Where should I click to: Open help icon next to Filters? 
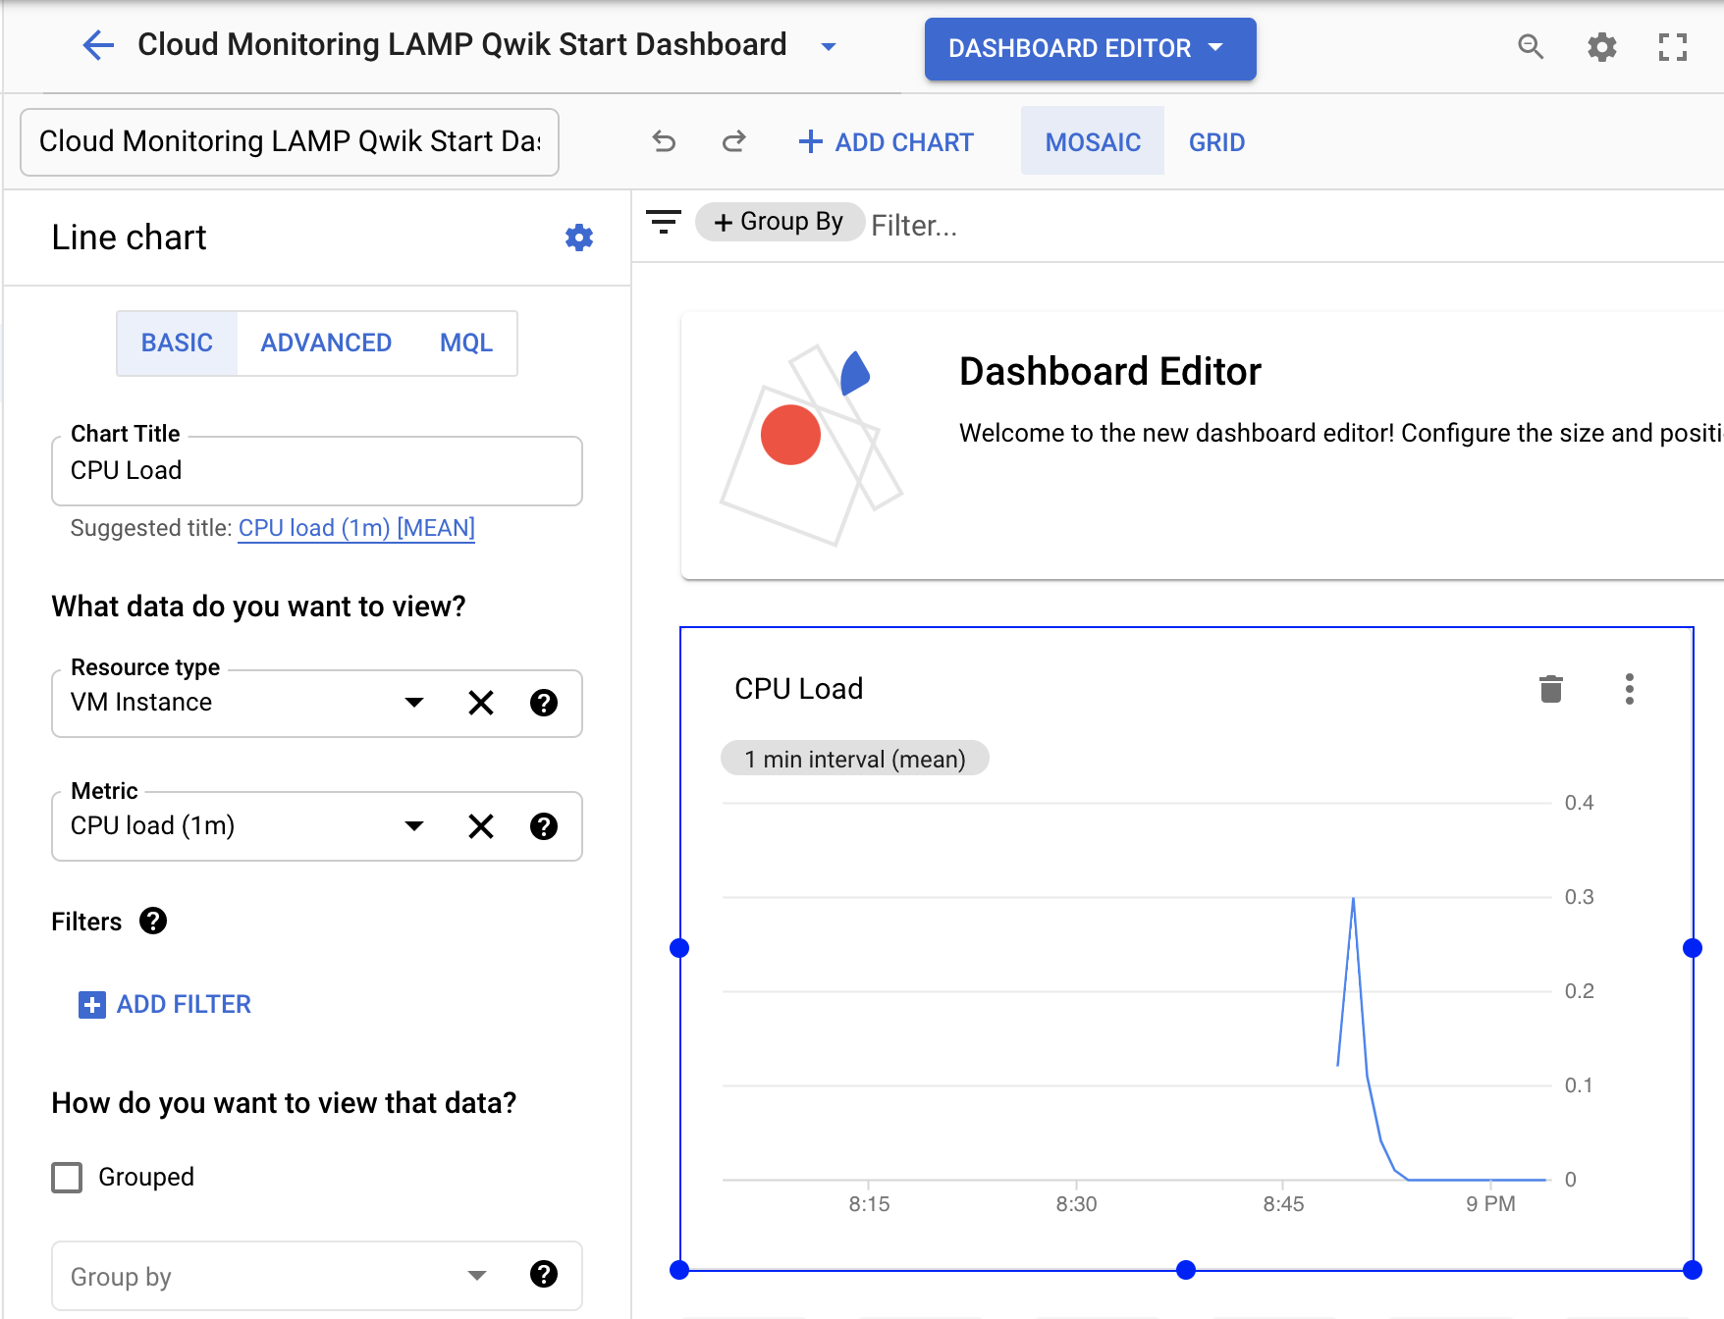point(153,922)
